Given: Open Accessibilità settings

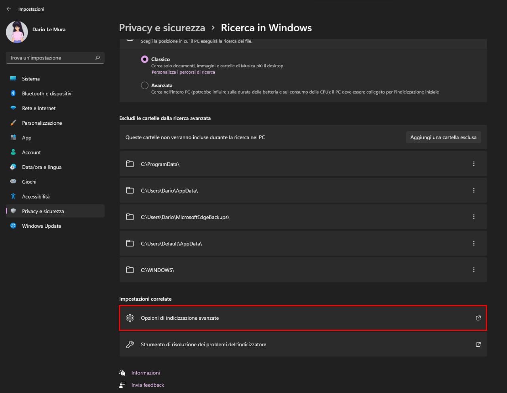Looking at the screenshot, I should tap(55, 196).
